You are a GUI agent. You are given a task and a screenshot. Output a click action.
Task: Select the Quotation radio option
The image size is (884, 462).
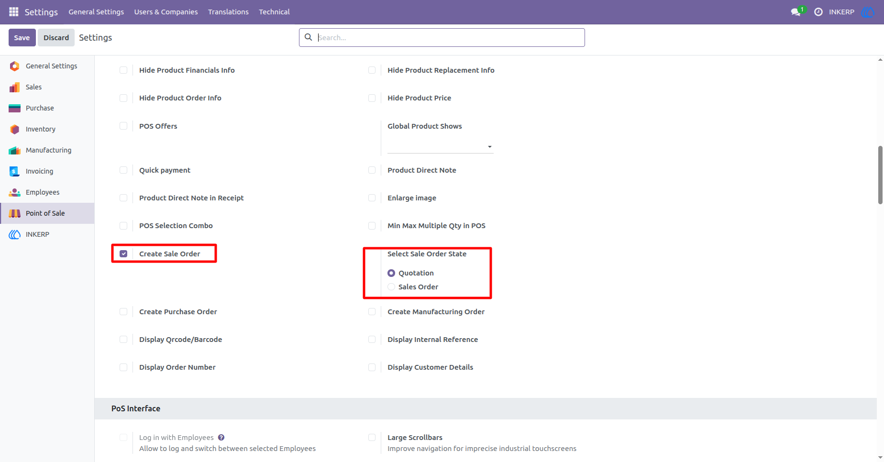click(x=391, y=273)
